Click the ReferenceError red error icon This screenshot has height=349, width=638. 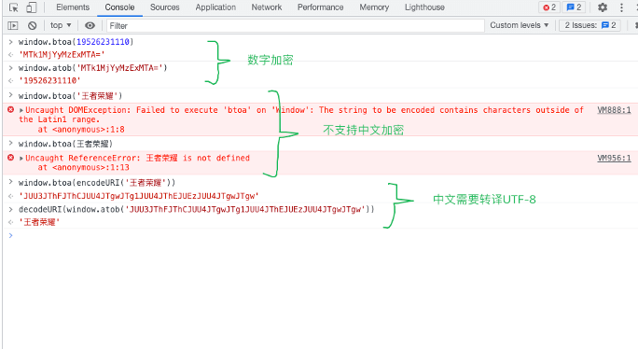[x=10, y=158]
